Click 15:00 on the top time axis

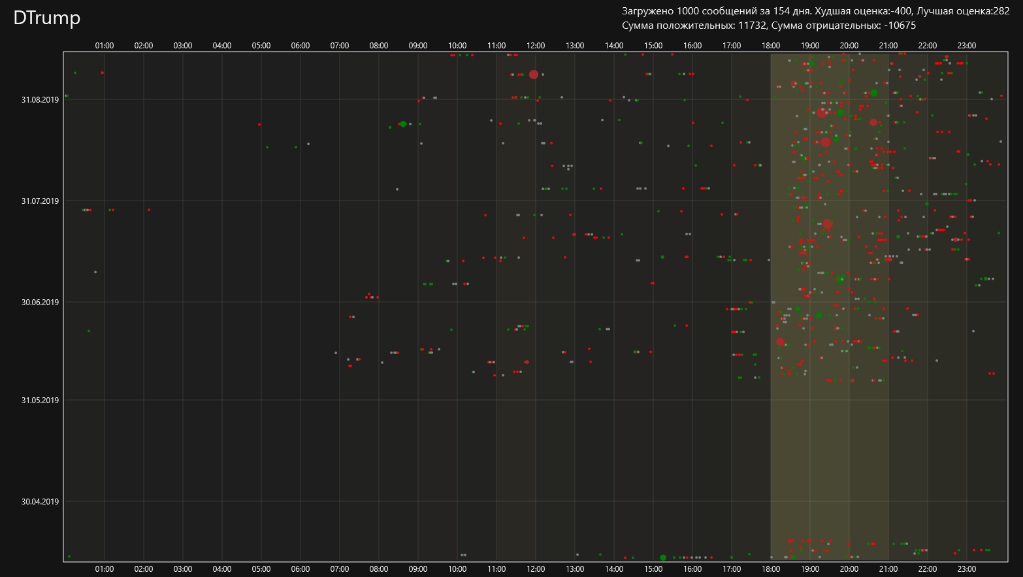[653, 46]
